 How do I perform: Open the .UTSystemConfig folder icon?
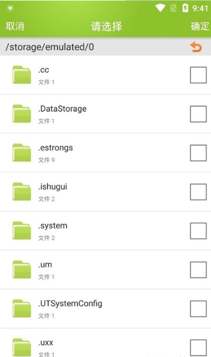pyautogui.click(x=22, y=308)
